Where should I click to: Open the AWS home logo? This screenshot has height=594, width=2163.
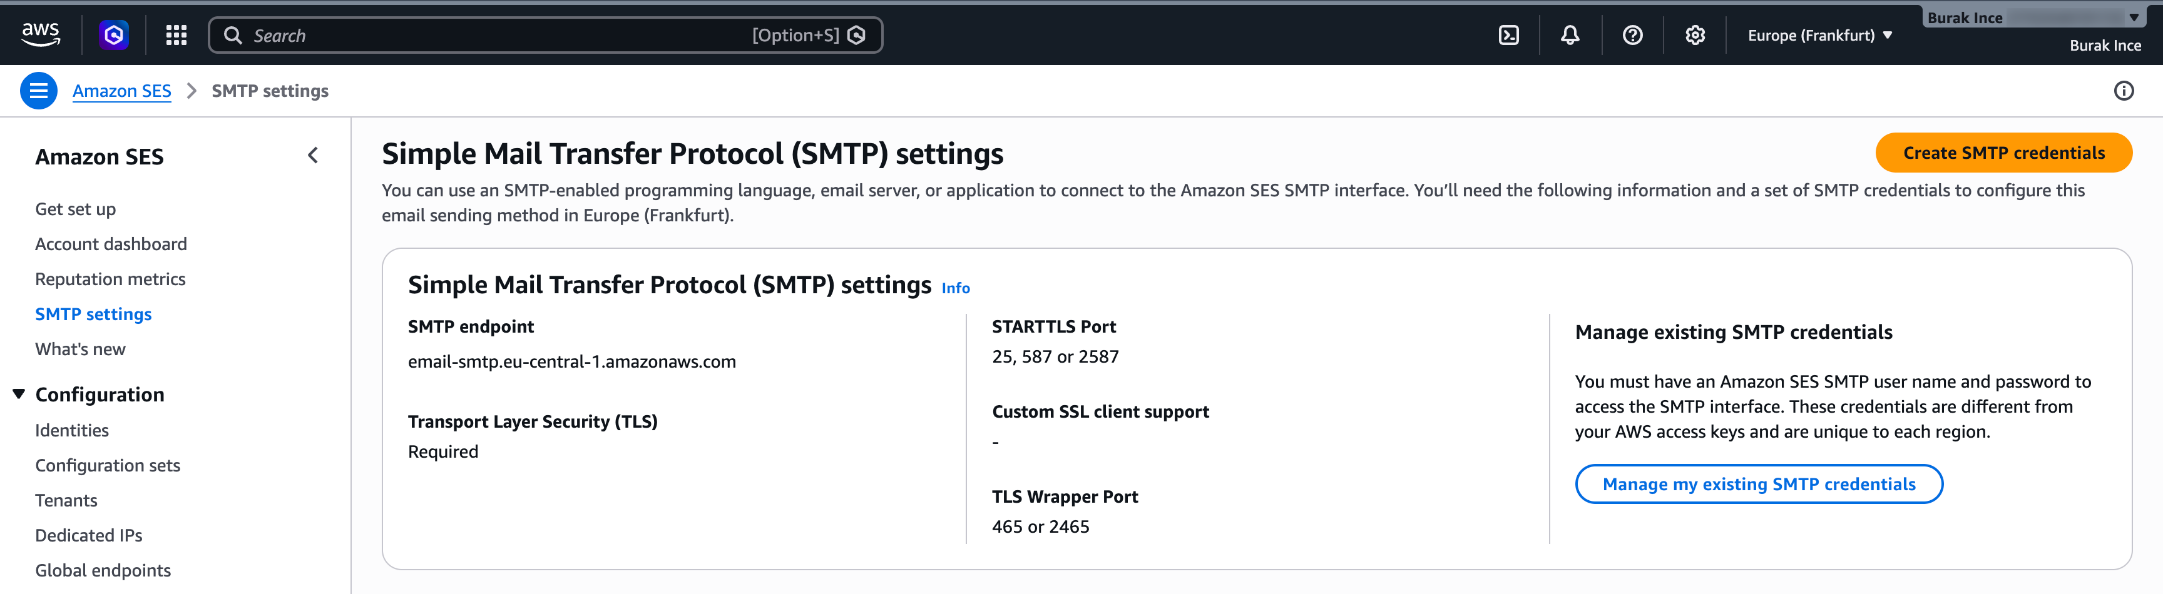(40, 34)
